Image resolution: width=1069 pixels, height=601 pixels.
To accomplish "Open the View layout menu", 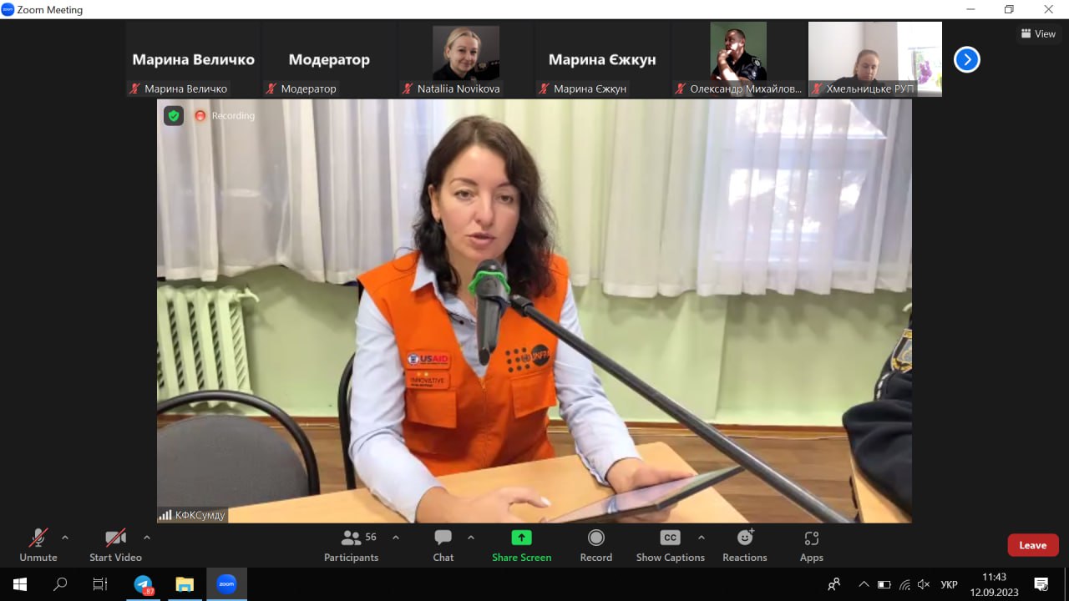I will [1038, 34].
